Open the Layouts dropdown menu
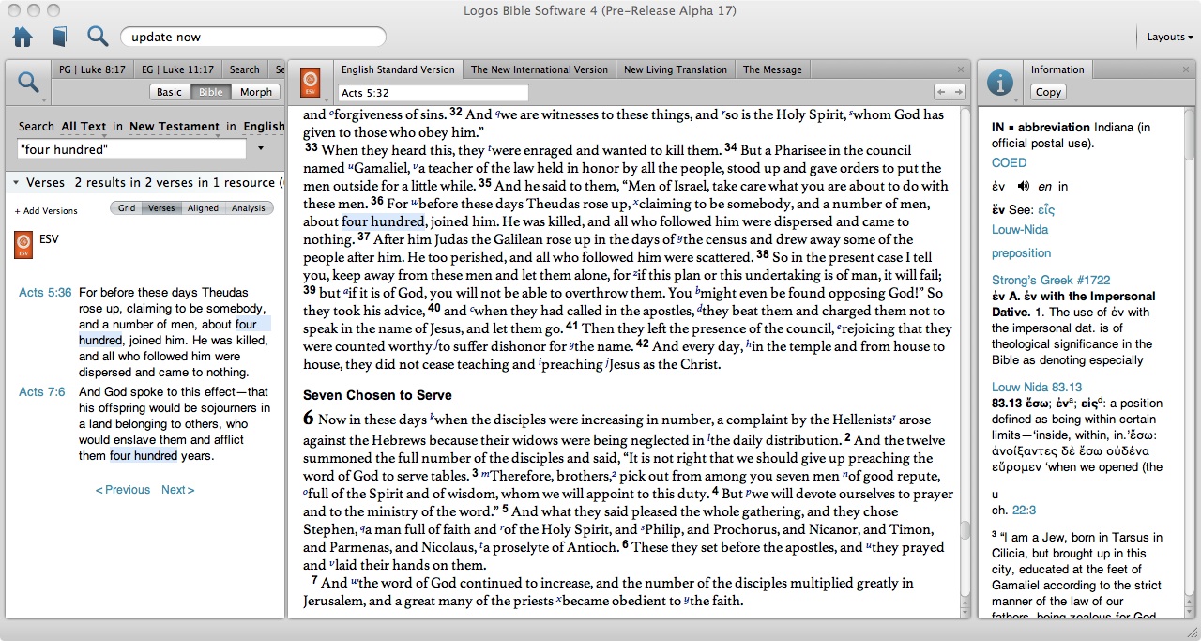The height and width of the screenshot is (641, 1201). [x=1169, y=37]
